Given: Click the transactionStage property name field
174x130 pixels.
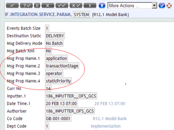Looking at the screenshot, I should coord(62,66).
